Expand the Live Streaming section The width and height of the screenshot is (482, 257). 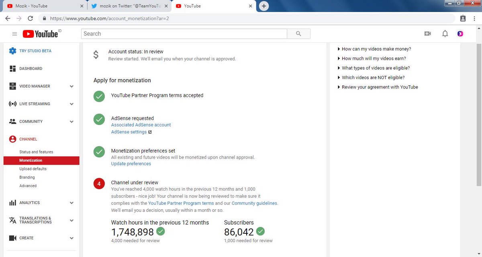pyautogui.click(x=71, y=104)
